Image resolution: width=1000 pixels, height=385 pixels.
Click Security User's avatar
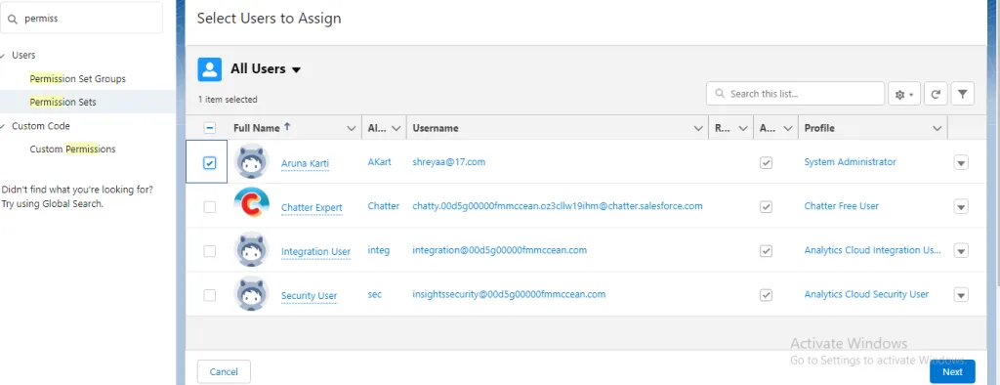(x=252, y=294)
